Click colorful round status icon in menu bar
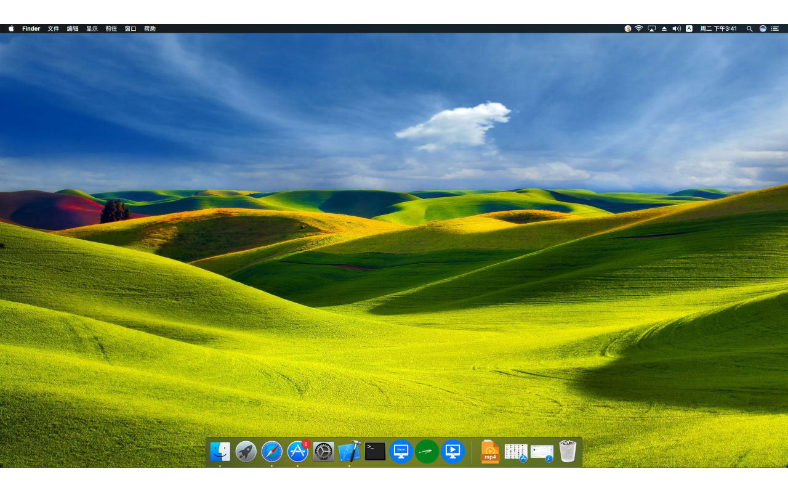Screen dimensions: 788x493 tap(628, 28)
